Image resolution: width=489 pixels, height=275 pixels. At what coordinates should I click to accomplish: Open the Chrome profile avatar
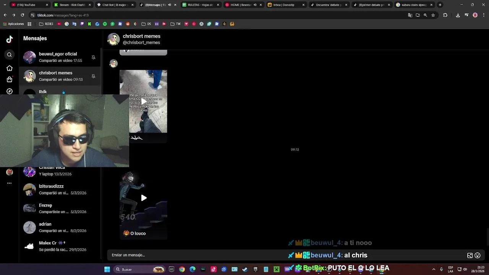[475, 15]
